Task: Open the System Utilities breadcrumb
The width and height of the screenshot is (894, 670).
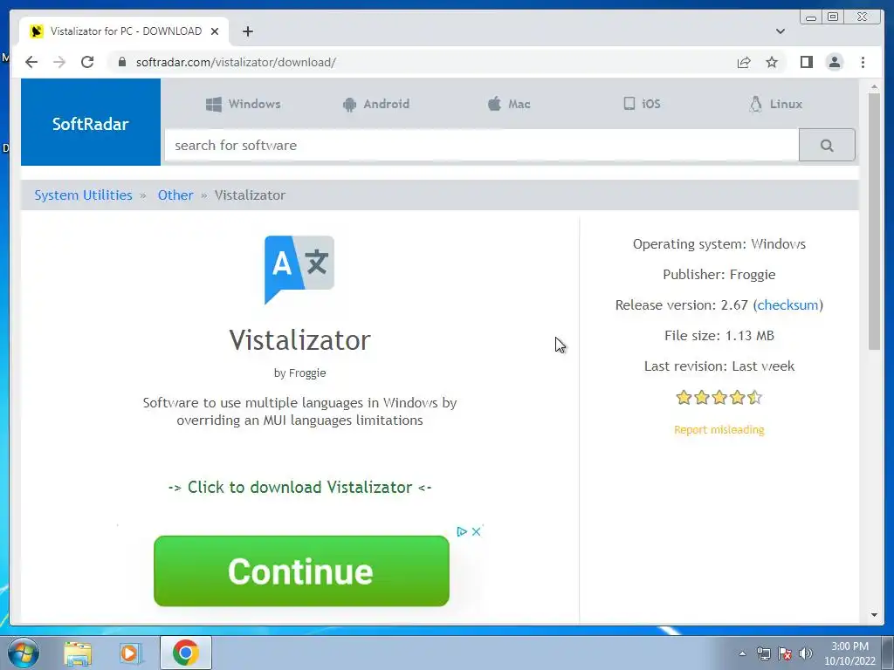Action: click(83, 195)
